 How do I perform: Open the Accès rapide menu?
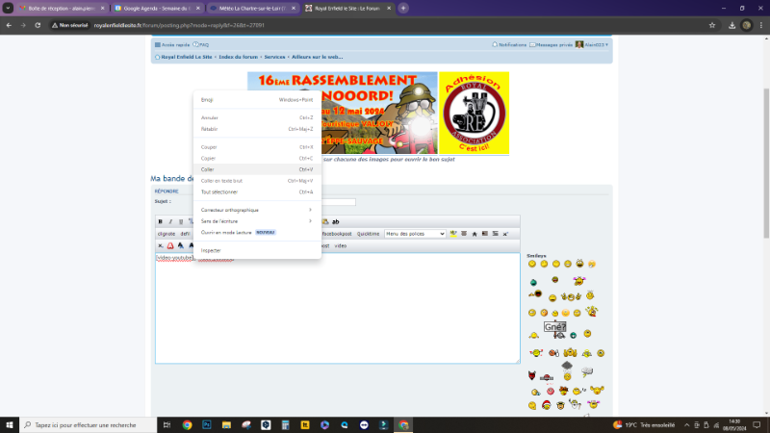(x=172, y=44)
